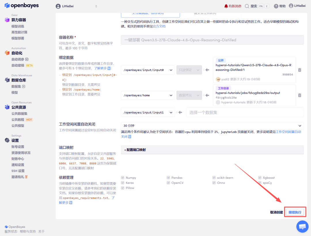Click the 容器名称 input field

(212, 40)
